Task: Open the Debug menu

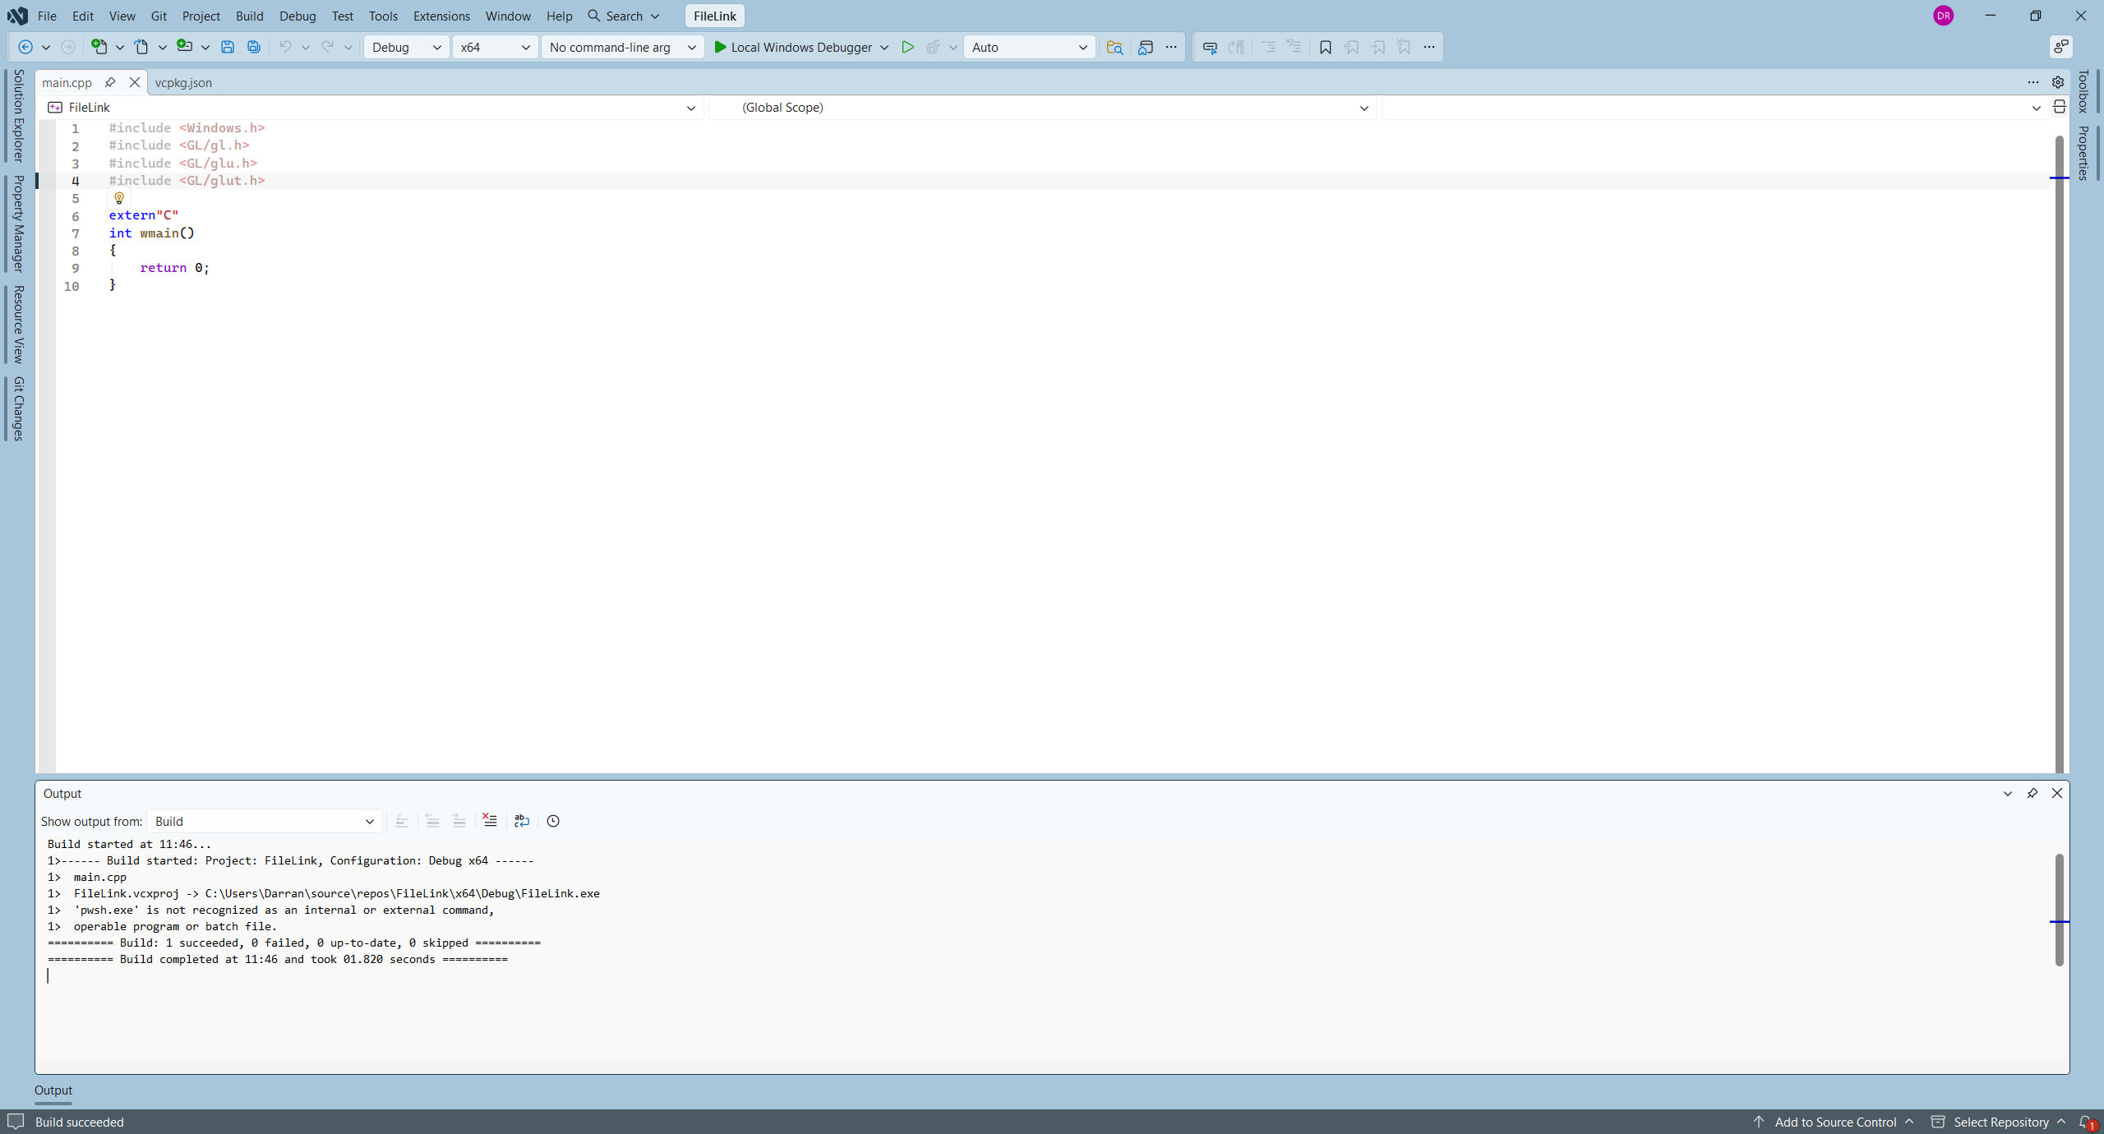Action: pyautogui.click(x=298, y=16)
